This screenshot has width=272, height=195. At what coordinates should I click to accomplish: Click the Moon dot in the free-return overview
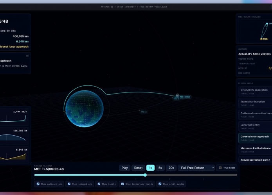261,39
